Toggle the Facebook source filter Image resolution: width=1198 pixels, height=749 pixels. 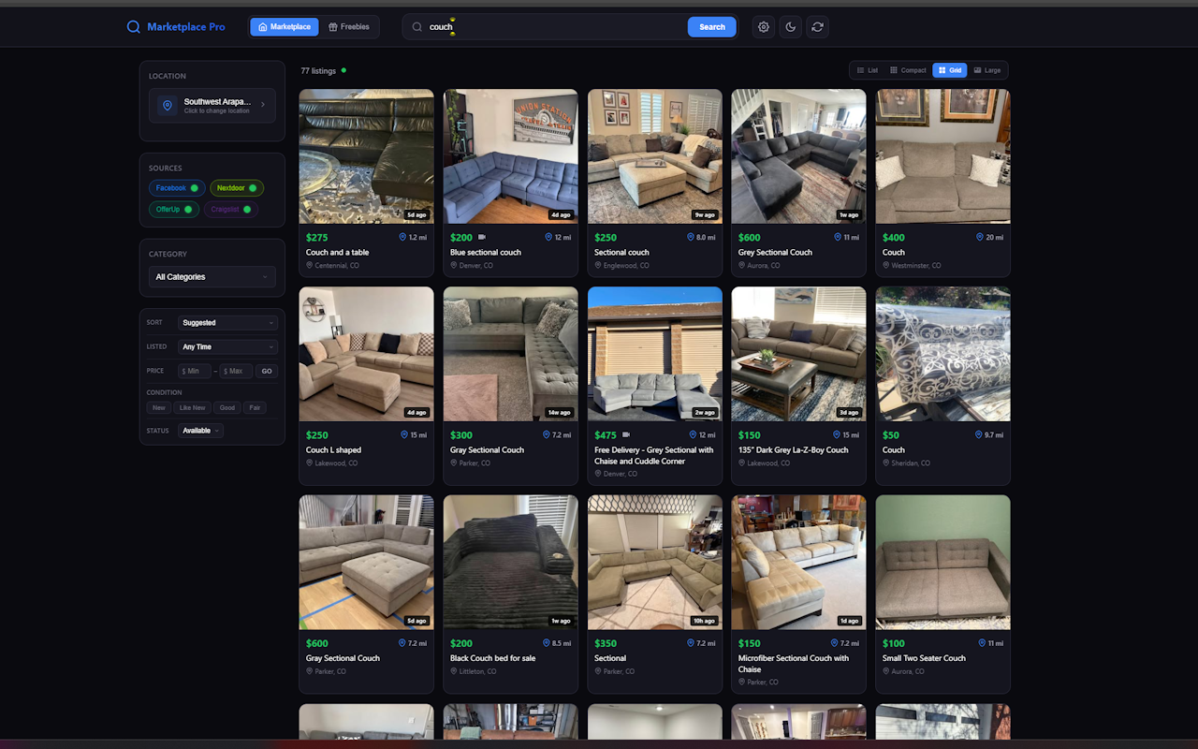(x=177, y=188)
